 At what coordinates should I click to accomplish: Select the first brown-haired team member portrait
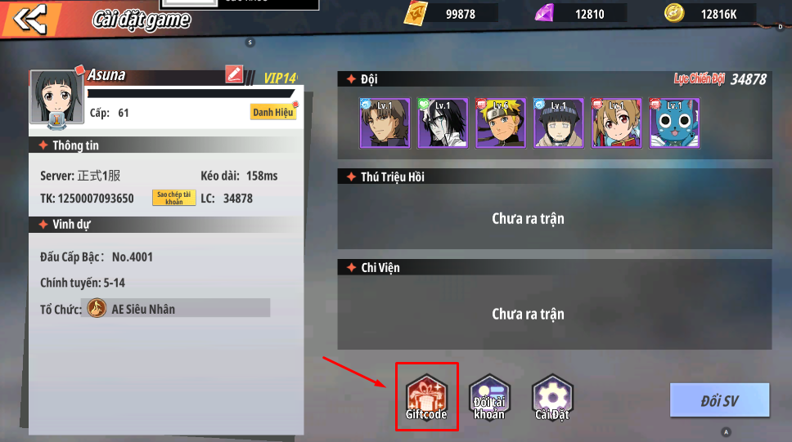click(385, 123)
